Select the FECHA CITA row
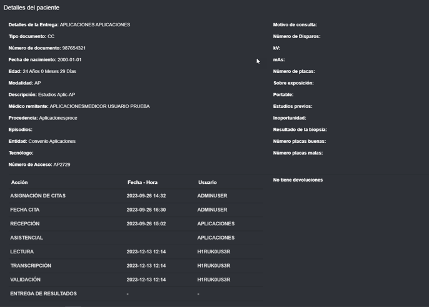The height and width of the screenshot is (307, 429). [x=136, y=210]
